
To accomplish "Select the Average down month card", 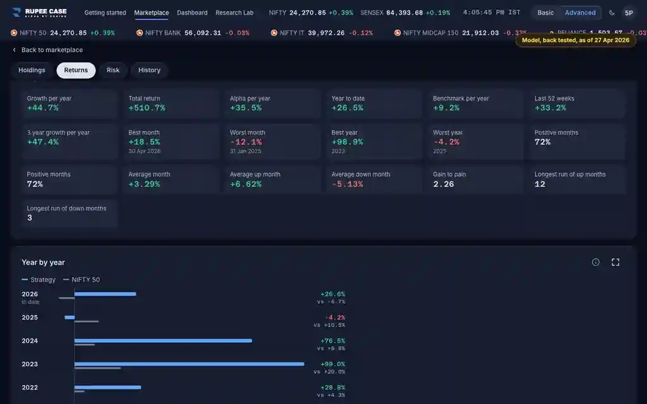I will coord(374,180).
